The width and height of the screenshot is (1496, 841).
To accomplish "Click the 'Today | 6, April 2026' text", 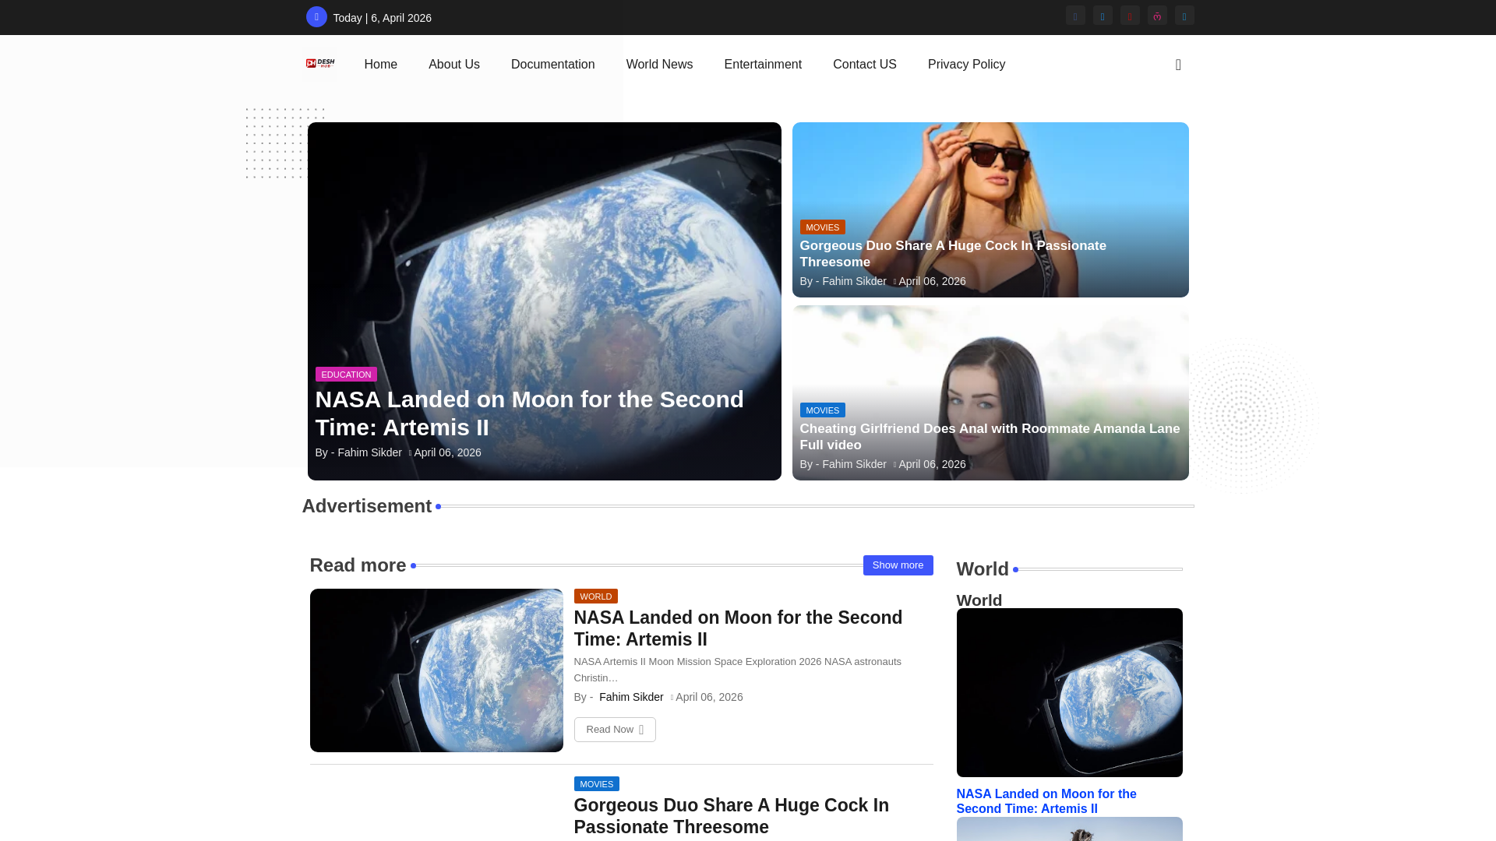I will [x=382, y=18].
